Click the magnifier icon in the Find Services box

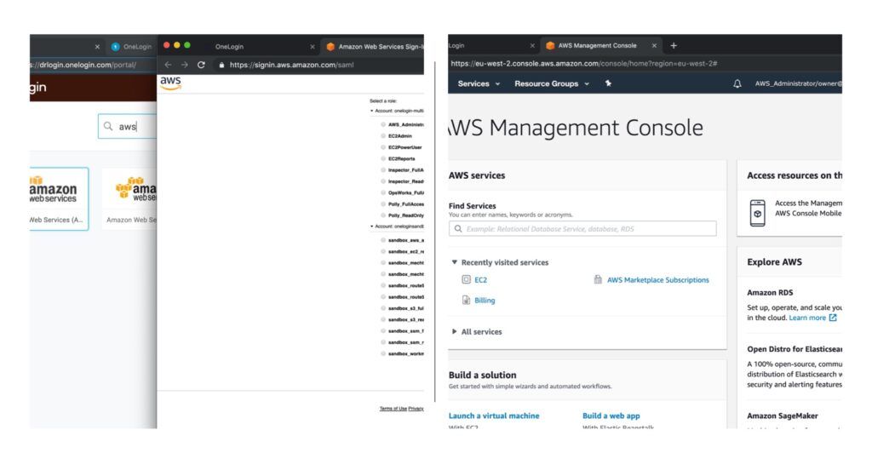pyautogui.click(x=457, y=228)
